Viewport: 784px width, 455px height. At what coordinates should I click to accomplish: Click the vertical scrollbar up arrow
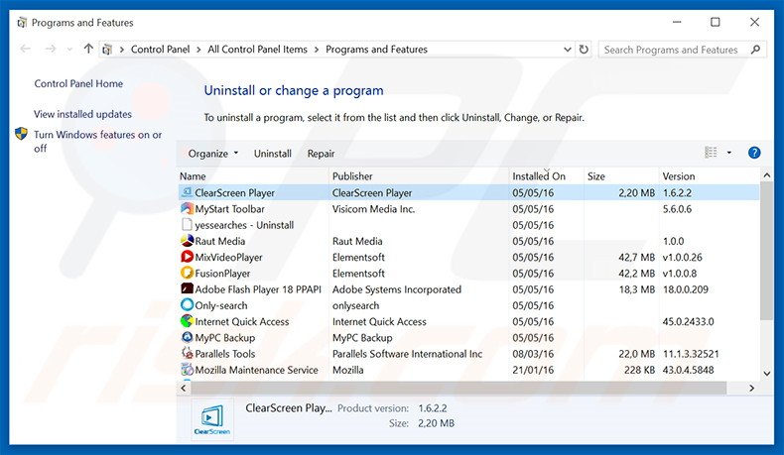coord(766,175)
